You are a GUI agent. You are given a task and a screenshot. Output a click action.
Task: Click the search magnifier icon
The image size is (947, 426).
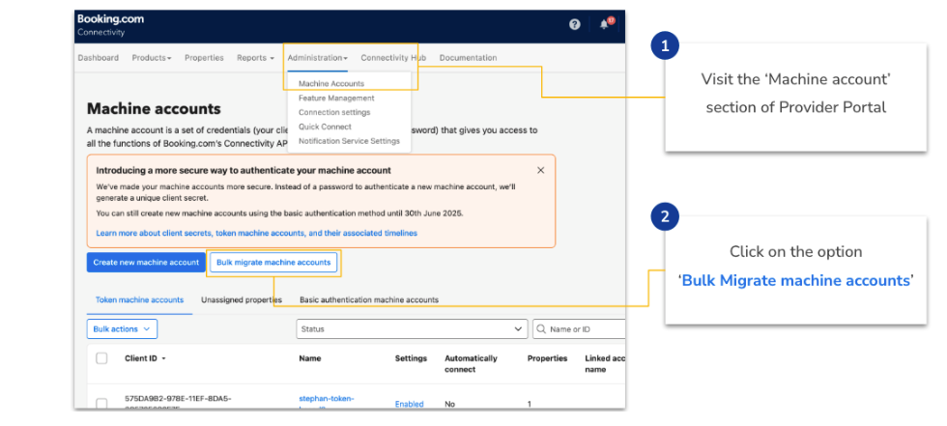pyautogui.click(x=541, y=329)
